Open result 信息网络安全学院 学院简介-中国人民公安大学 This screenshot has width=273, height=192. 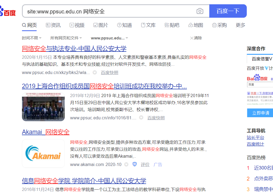[x=84, y=181]
